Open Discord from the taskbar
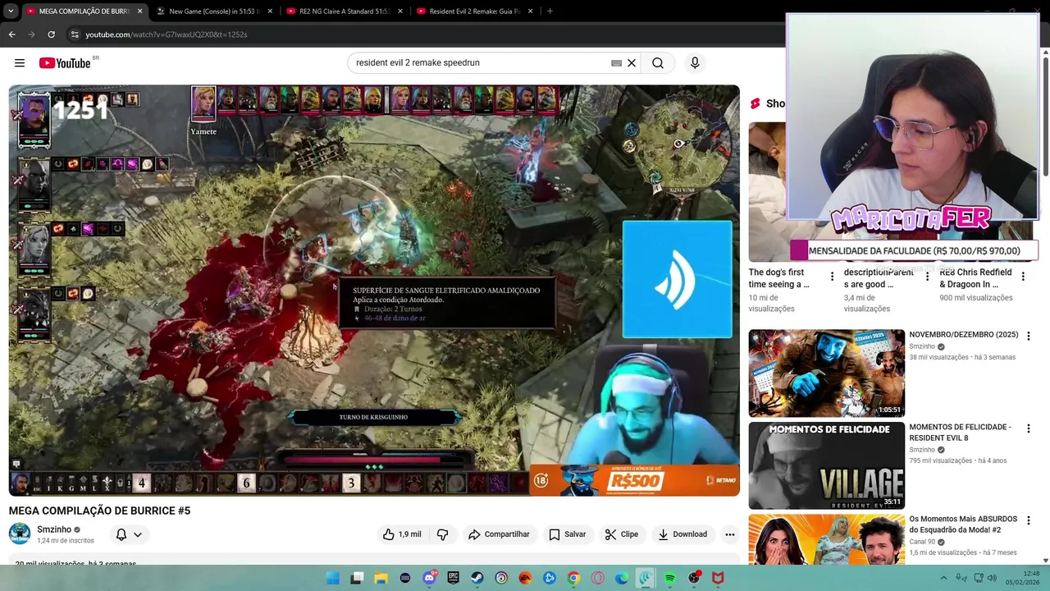1050x591 pixels. (x=429, y=578)
